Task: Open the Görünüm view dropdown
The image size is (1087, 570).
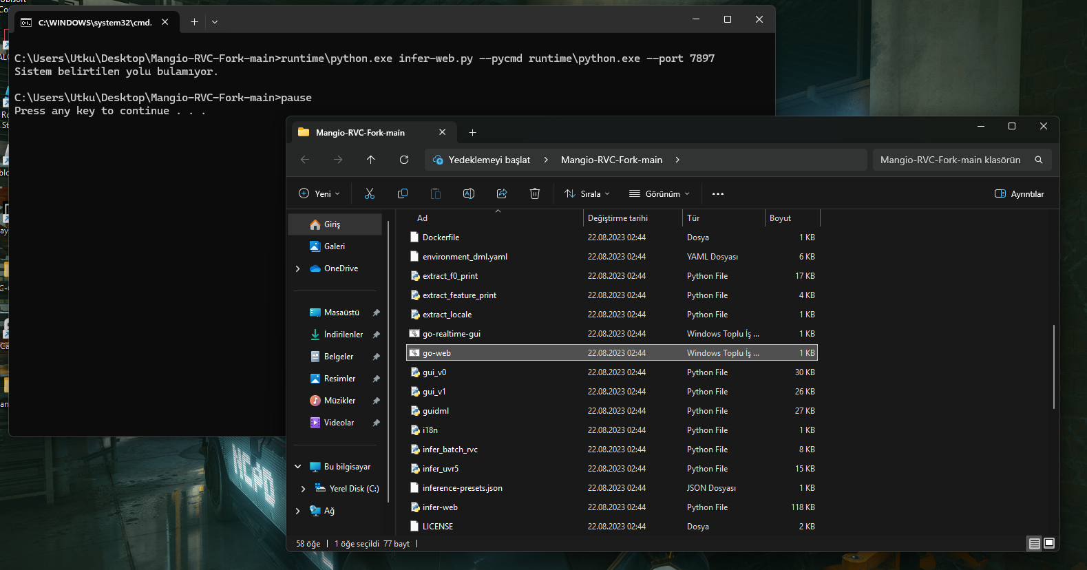Action: coord(659,193)
